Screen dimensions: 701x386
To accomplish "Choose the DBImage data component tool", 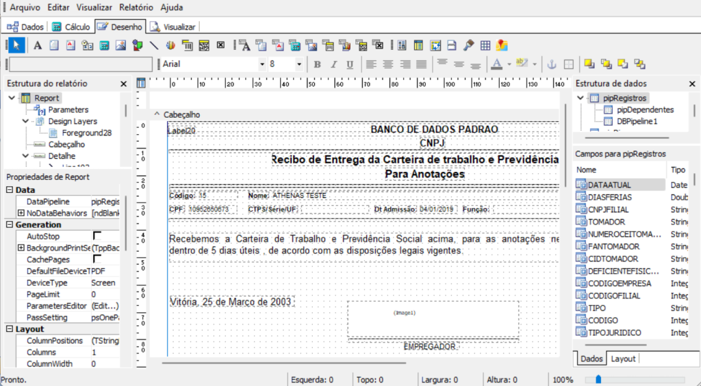I will pos(311,45).
